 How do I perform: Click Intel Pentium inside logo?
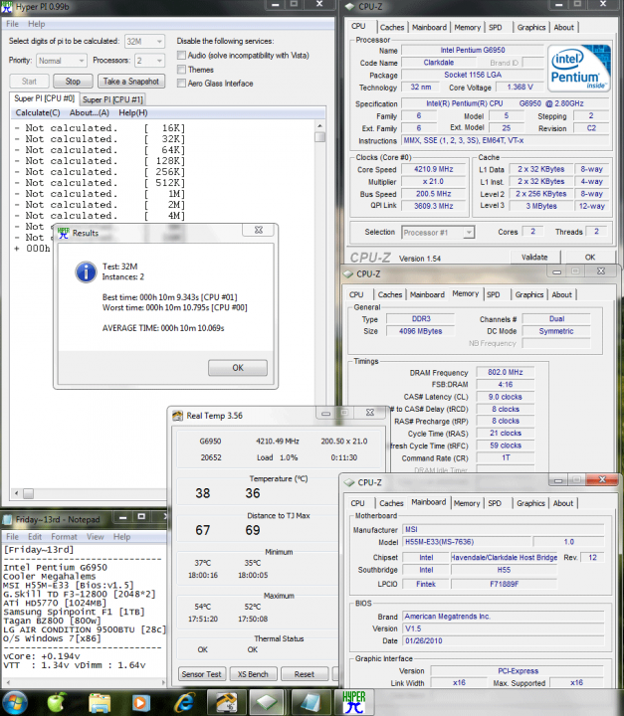point(579,68)
